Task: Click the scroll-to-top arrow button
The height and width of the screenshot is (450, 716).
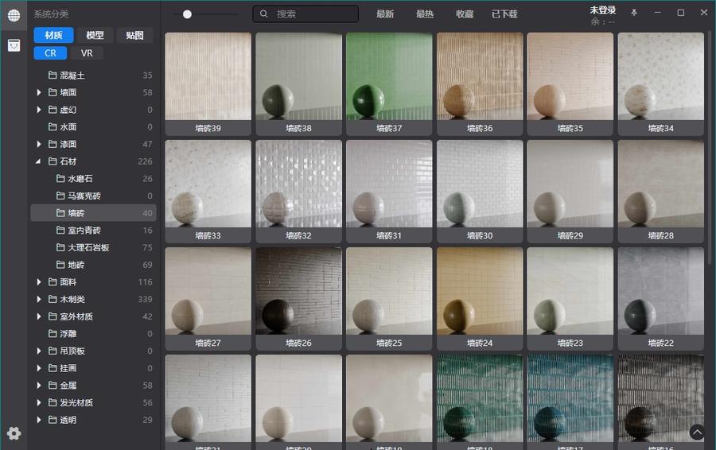Action: pyautogui.click(x=697, y=432)
